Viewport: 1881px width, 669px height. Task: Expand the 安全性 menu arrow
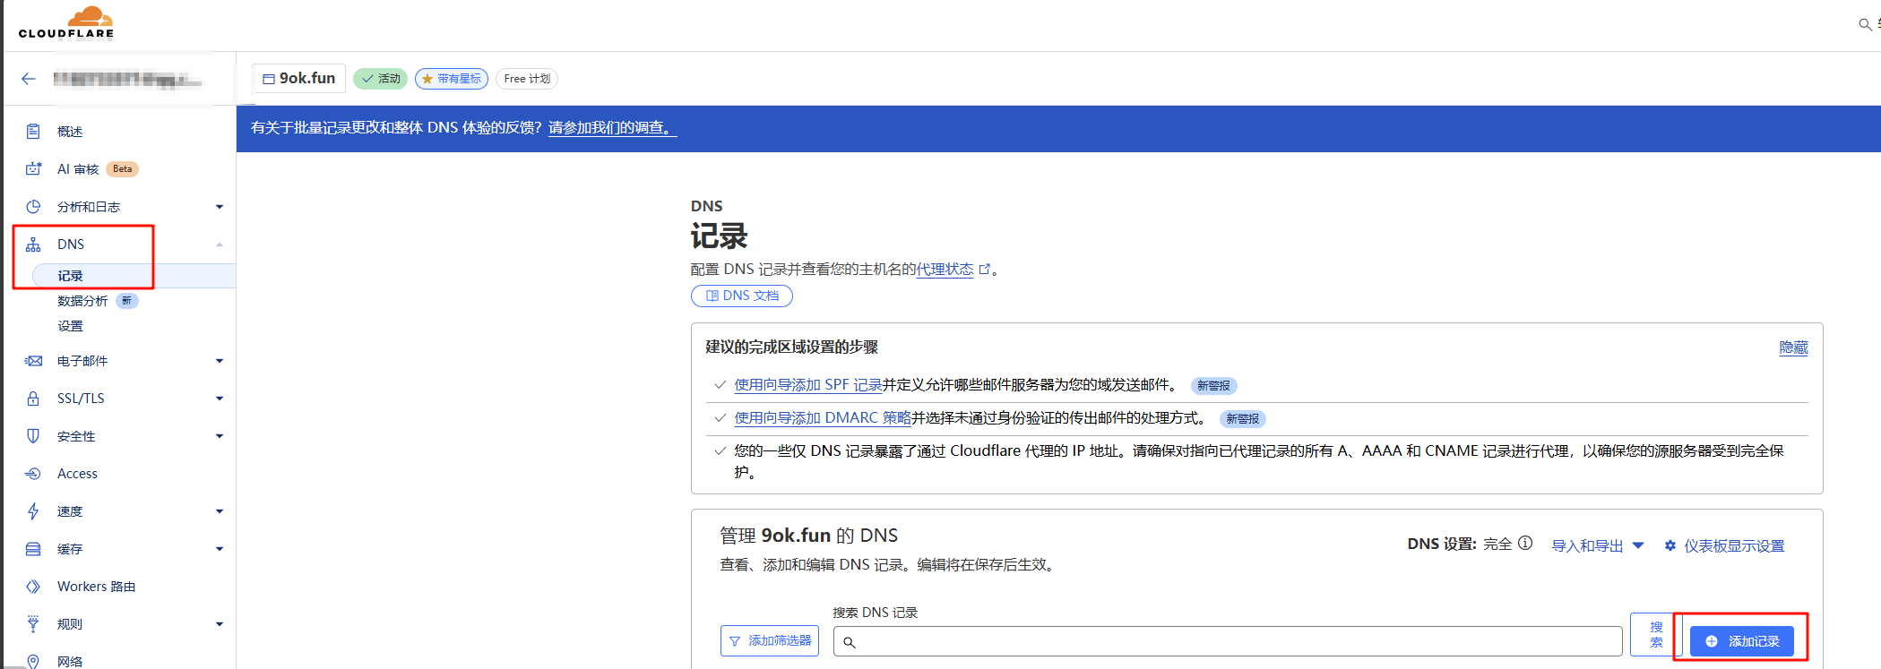(220, 436)
